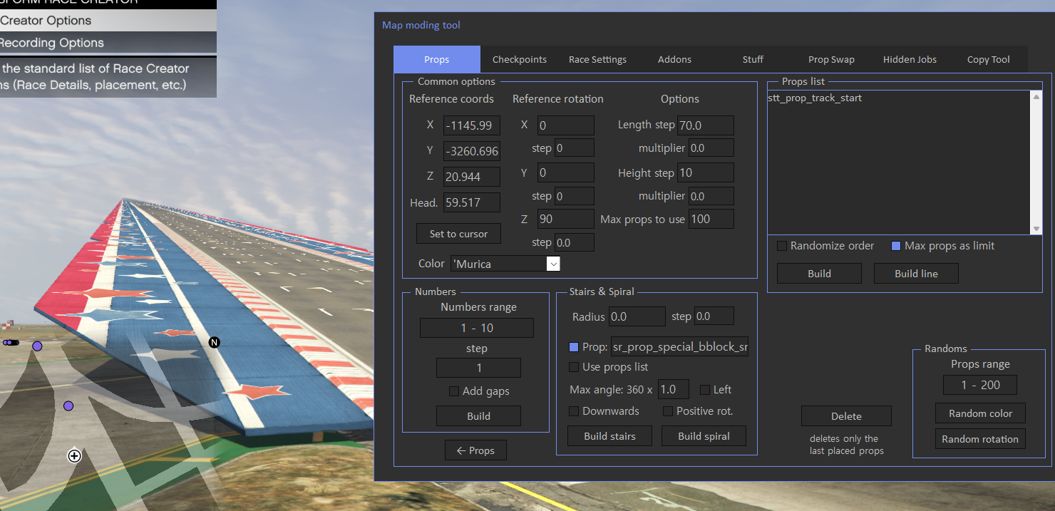Screen dimensions: 1055x511
Task: Click the Length step field
Action: tap(706, 125)
